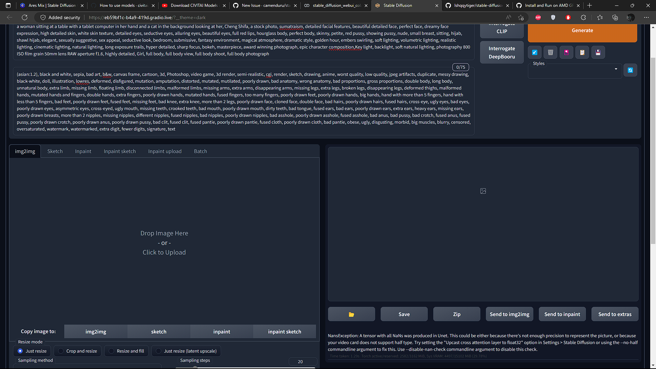This screenshot has width=656, height=369.
Task: Click the floppy disk save style icon
Action: point(598,52)
